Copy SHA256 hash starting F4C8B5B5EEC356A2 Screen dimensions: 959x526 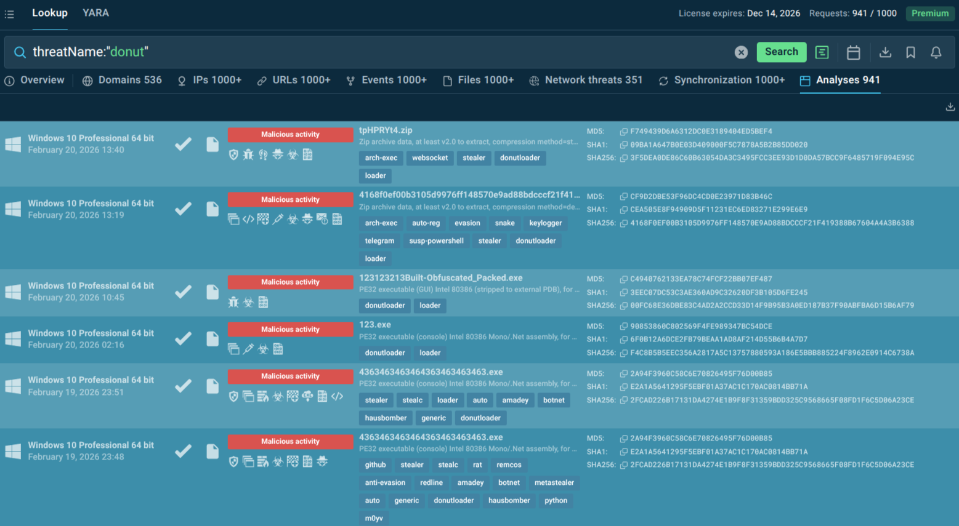[x=623, y=353]
